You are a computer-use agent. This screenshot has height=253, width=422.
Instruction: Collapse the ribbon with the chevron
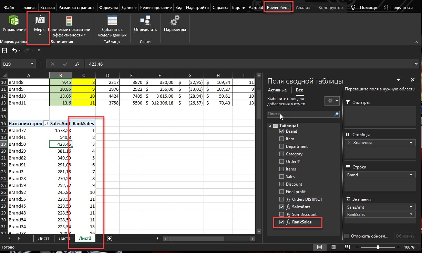coord(416,42)
